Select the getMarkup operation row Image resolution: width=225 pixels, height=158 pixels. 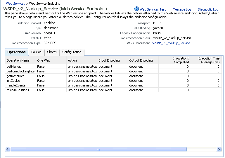[x=113, y=67]
